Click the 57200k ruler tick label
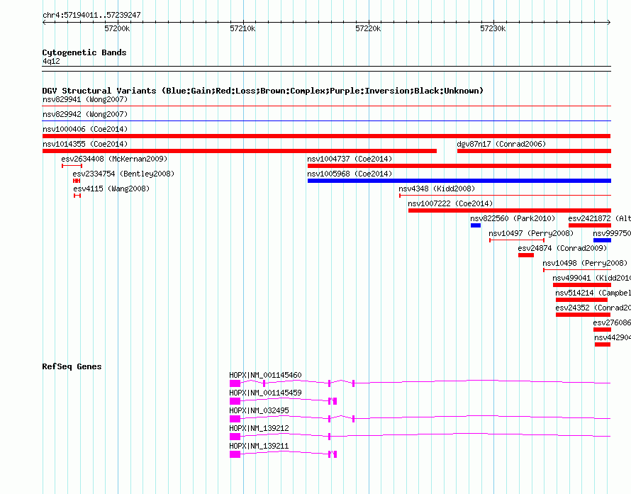This screenshot has width=631, height=494. (117, 28)
